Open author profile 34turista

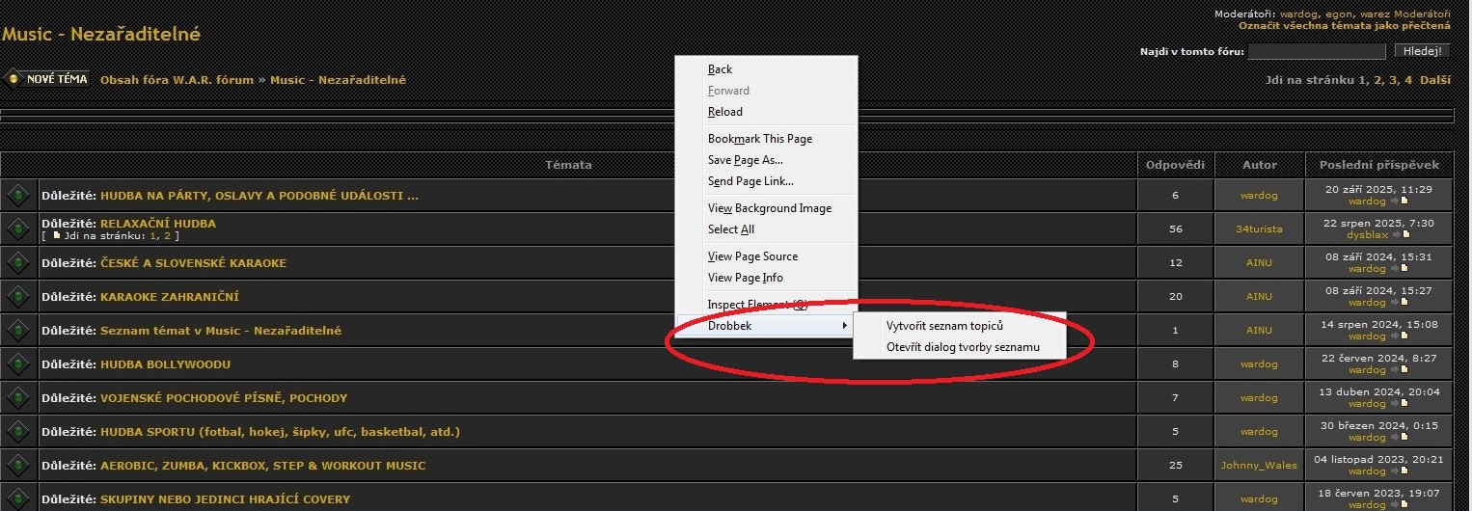pyautogui.click(x=1259, y=229)
